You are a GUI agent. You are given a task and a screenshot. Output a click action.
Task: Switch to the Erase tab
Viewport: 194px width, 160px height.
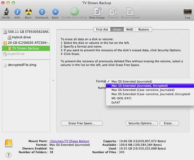point(117,29)
